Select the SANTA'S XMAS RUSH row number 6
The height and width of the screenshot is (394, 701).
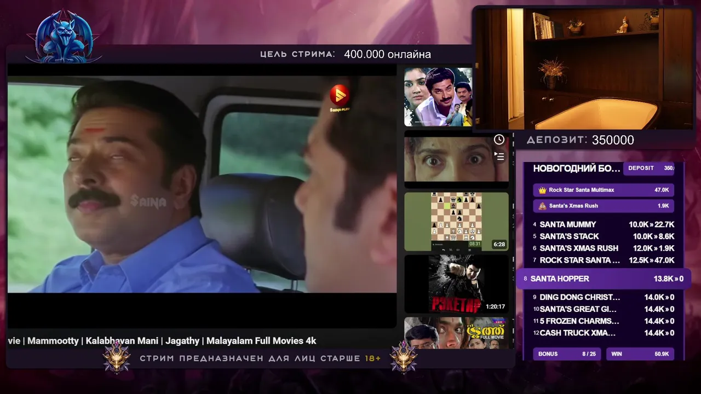(x=604, y=248)
